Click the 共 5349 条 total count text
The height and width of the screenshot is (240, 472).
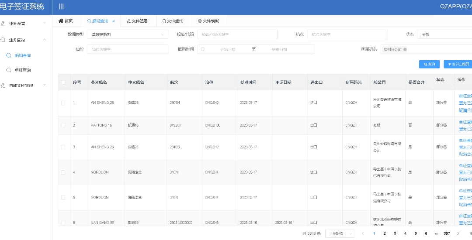click(312, 234)
